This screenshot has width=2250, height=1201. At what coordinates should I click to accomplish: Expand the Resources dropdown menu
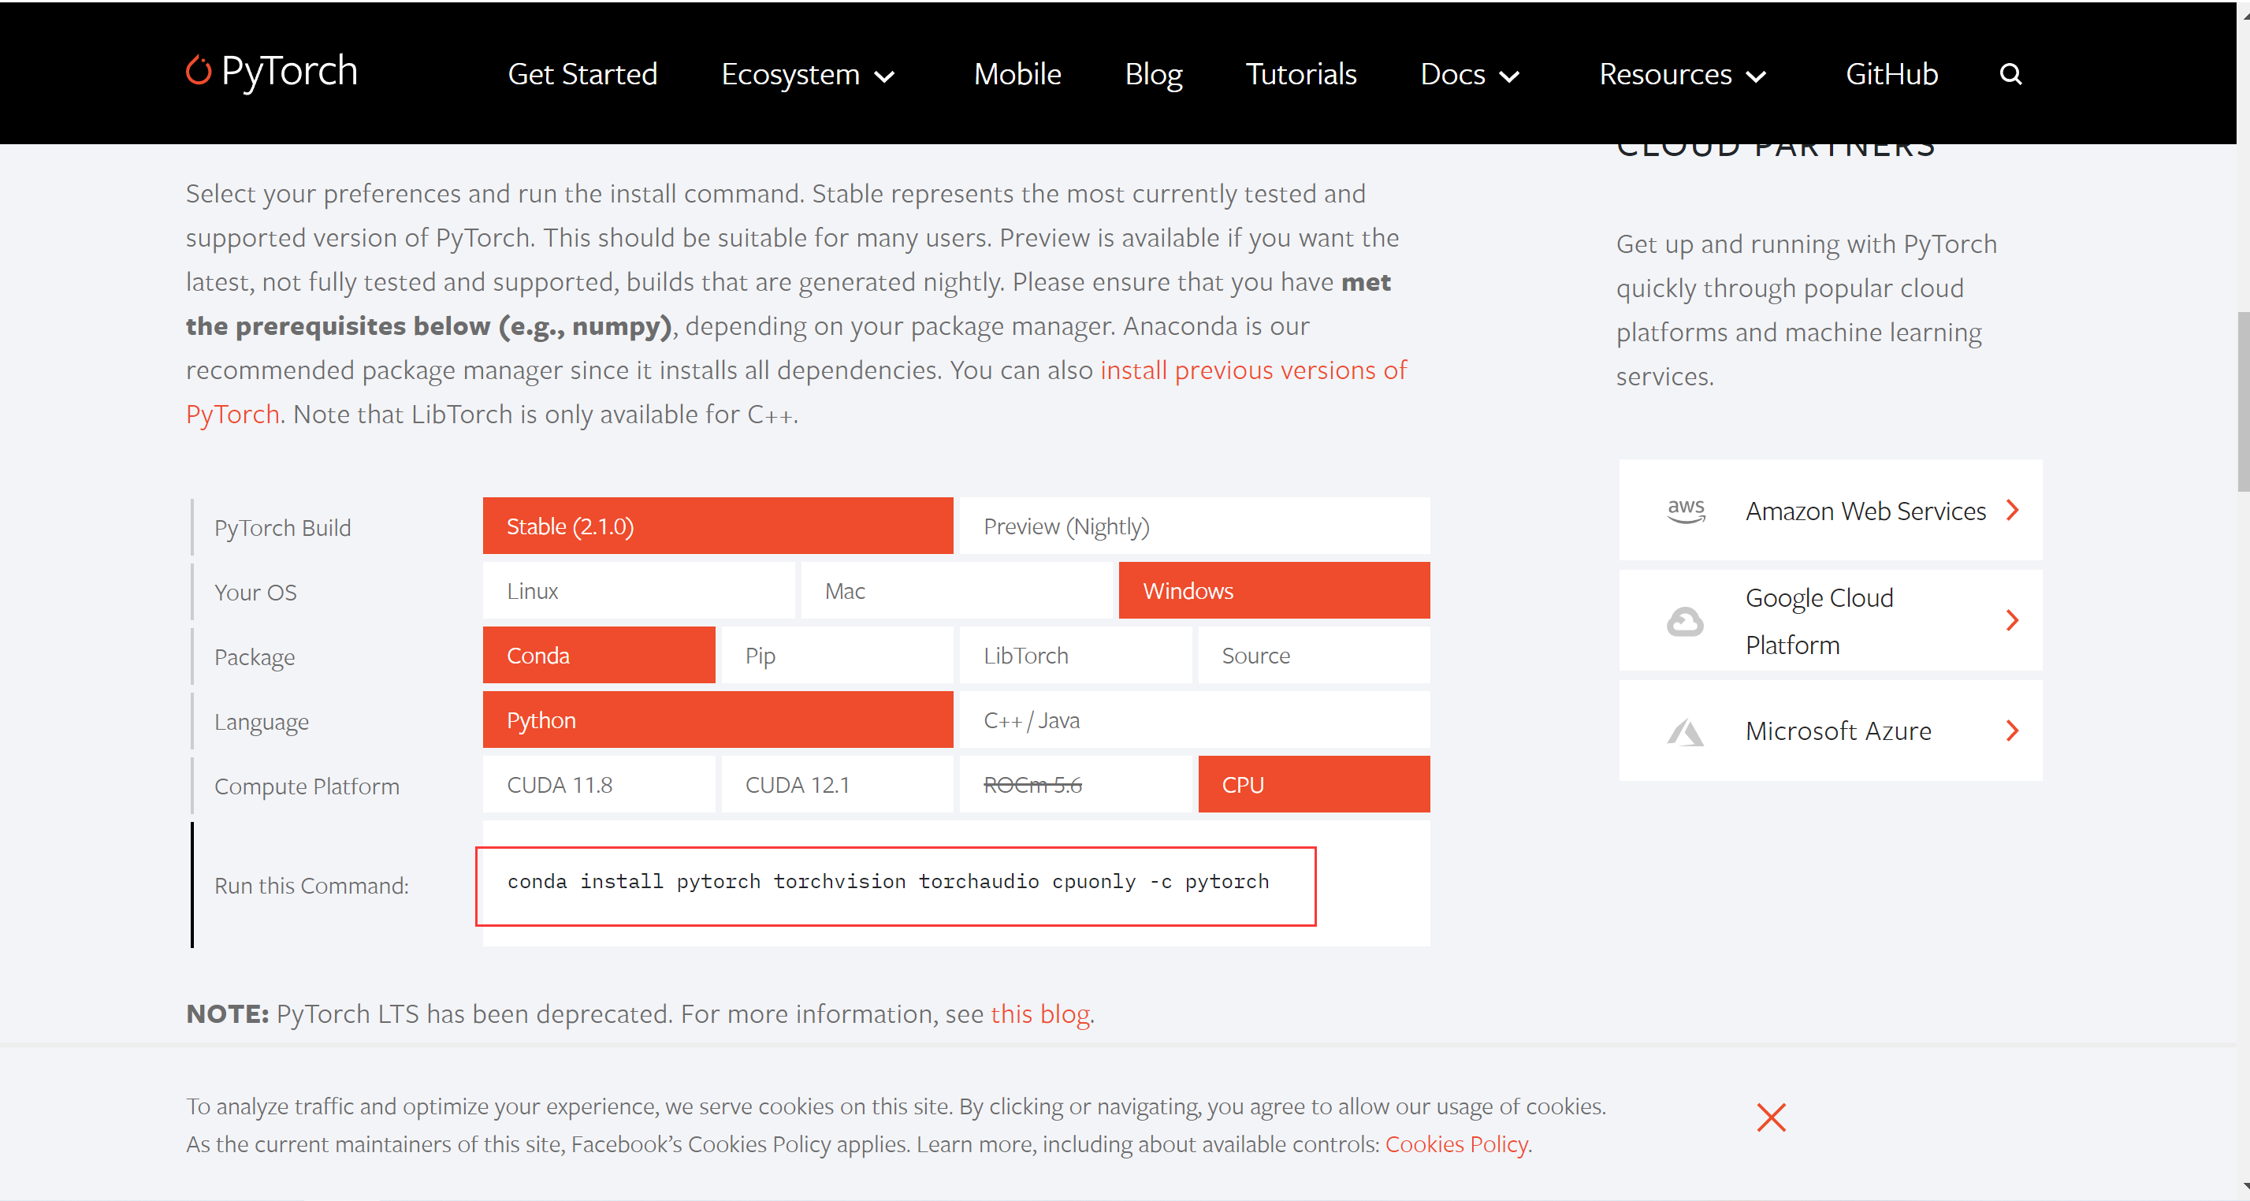click(1683, 74)
